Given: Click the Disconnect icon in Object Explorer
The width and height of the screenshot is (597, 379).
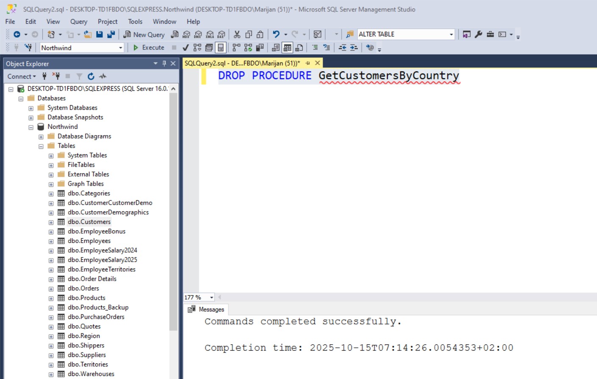Looking at the screenshot, I should click(56, 76).
